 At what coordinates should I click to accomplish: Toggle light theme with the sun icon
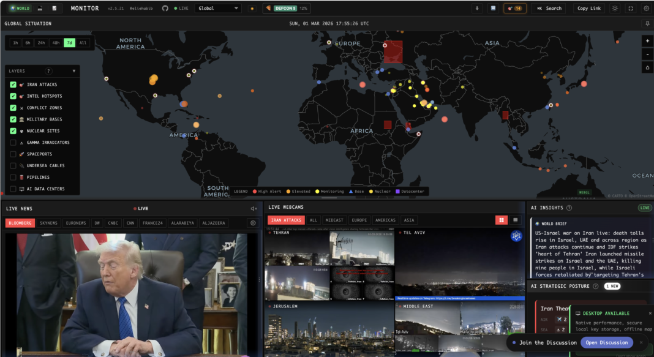[x=615, y=9]
